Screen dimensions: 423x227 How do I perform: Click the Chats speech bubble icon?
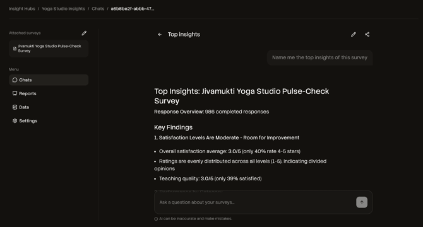click(15, 80)
